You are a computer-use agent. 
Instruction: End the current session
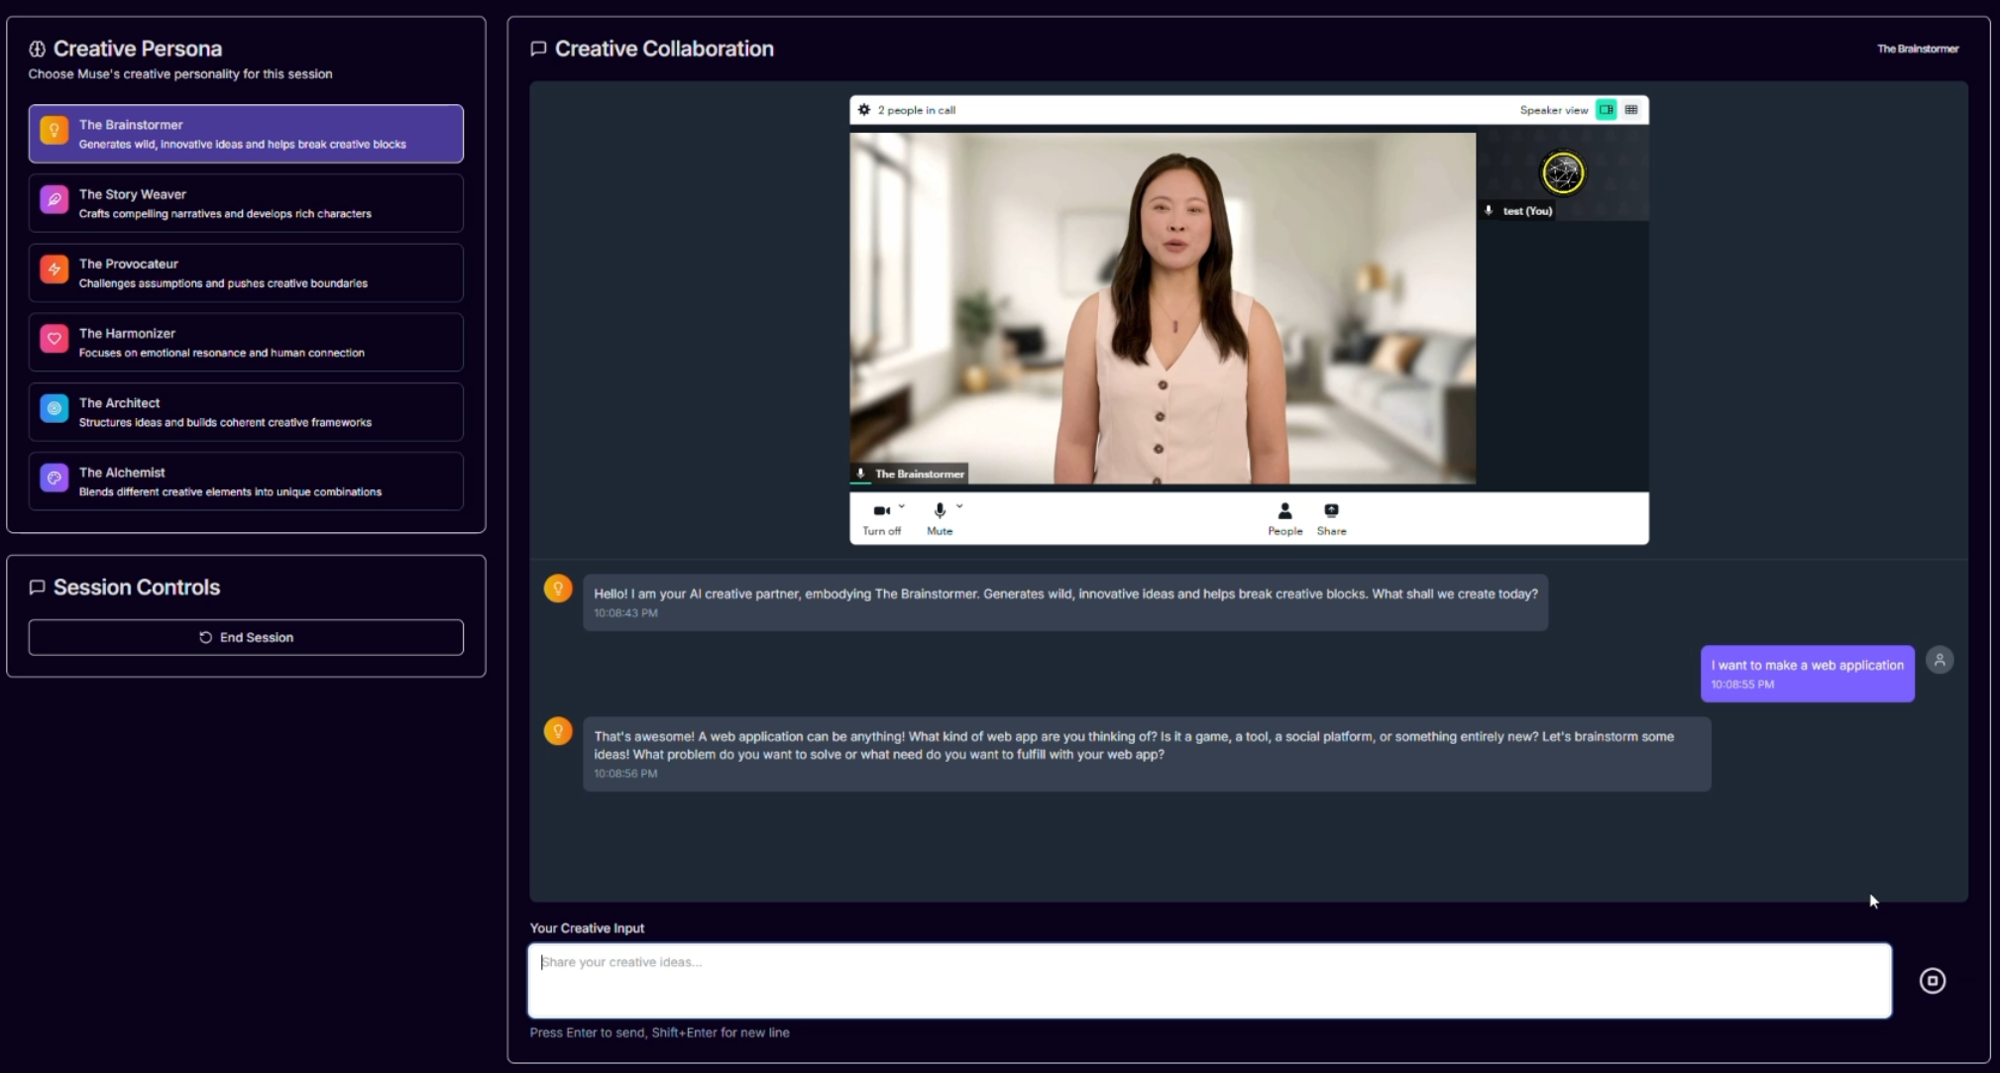click(246, 637)
